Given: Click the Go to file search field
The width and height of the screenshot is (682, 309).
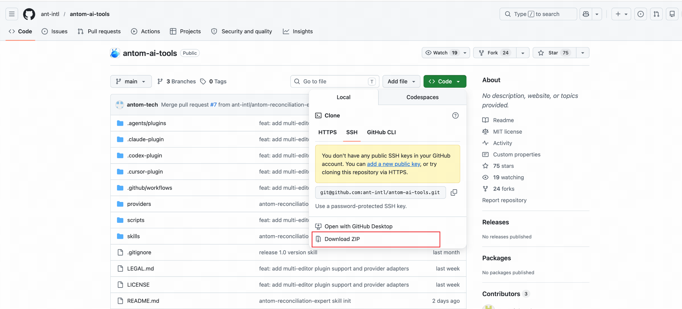Looking at the screenshot, I should 335,81.
